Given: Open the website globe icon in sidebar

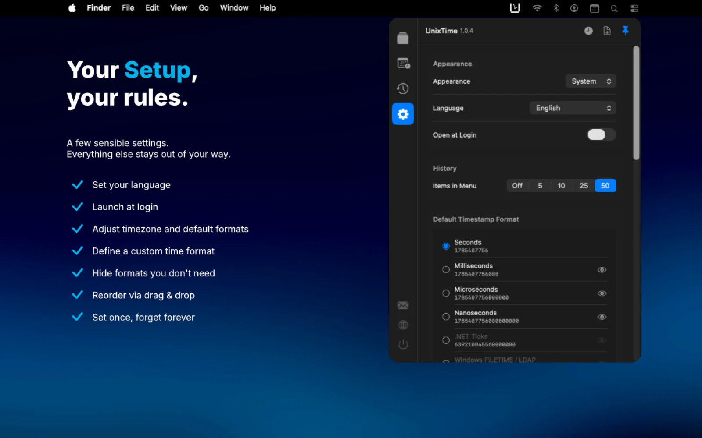Looking at the screenshot, I should click(x=403, y=325).
